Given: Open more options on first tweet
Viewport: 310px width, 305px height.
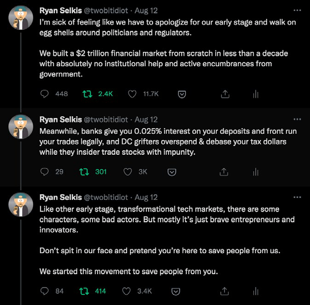Looking at the screenshot, I should 297,10.
